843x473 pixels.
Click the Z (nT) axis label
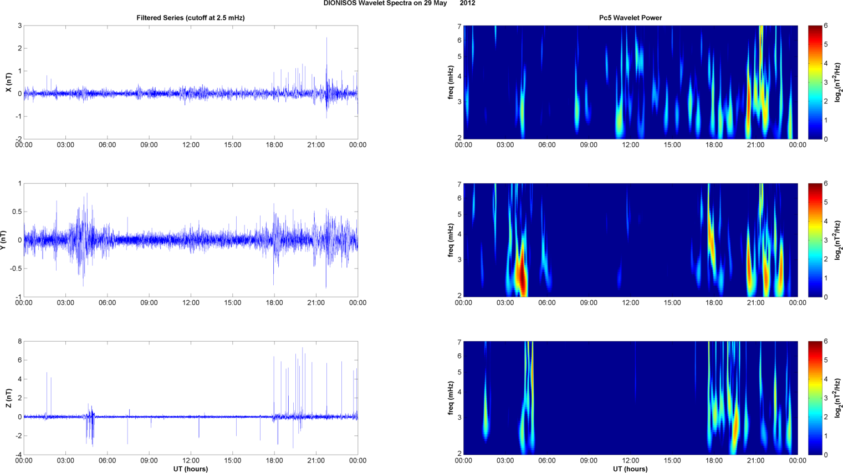pos(8,398)
